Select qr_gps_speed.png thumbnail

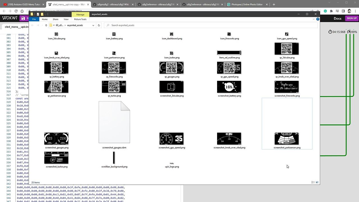[x=229, y=68]
